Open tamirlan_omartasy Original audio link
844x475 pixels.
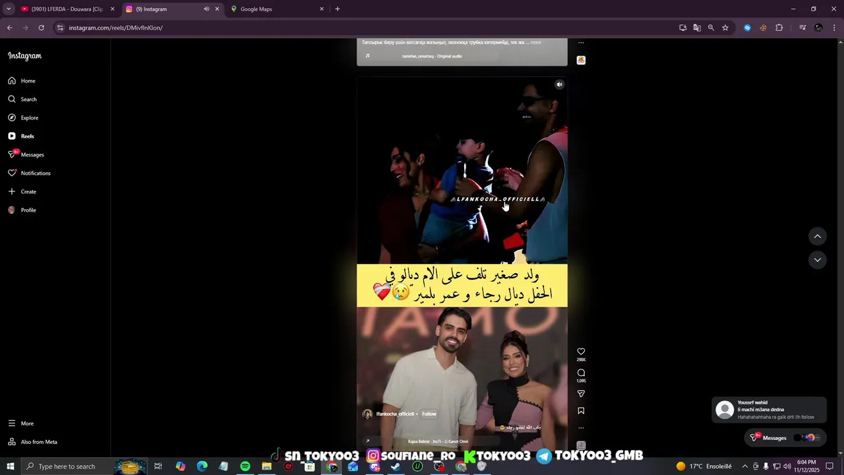pyautogui.click(x=432, y=56)
